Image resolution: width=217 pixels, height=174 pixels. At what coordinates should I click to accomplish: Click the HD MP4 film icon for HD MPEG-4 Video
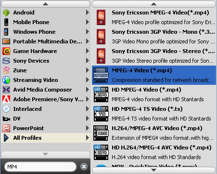[x=101, y=94]
